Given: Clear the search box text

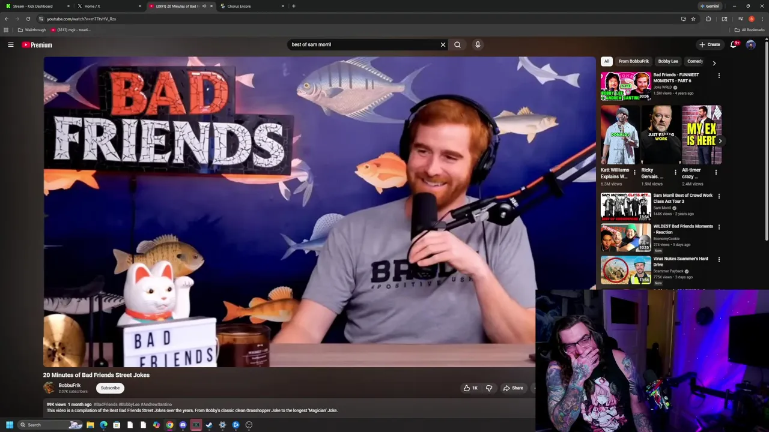Looking at the screenshot, I should click(x=443, y=44).
